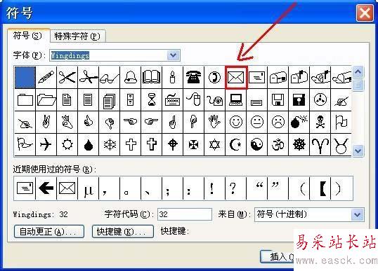This screenshot has height=271, width=378.
Task: Choose the left arrow in recent symbols
Action: pos(46,188)
